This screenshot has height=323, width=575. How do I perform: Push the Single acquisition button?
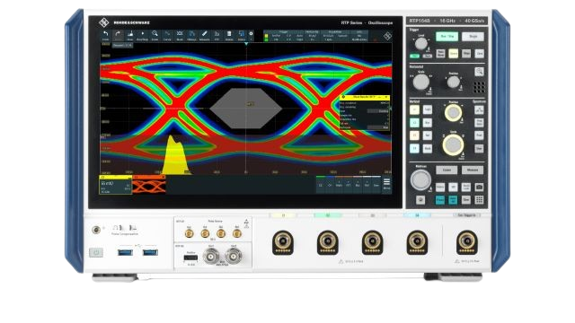(x=473, y=36)
